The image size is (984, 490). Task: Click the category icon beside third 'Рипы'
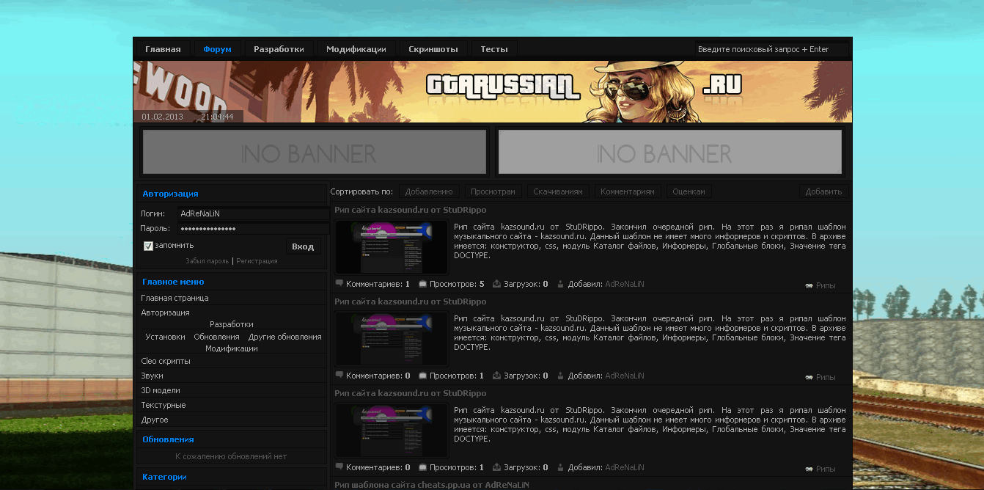pyautogui.click(x=809, y=469)
